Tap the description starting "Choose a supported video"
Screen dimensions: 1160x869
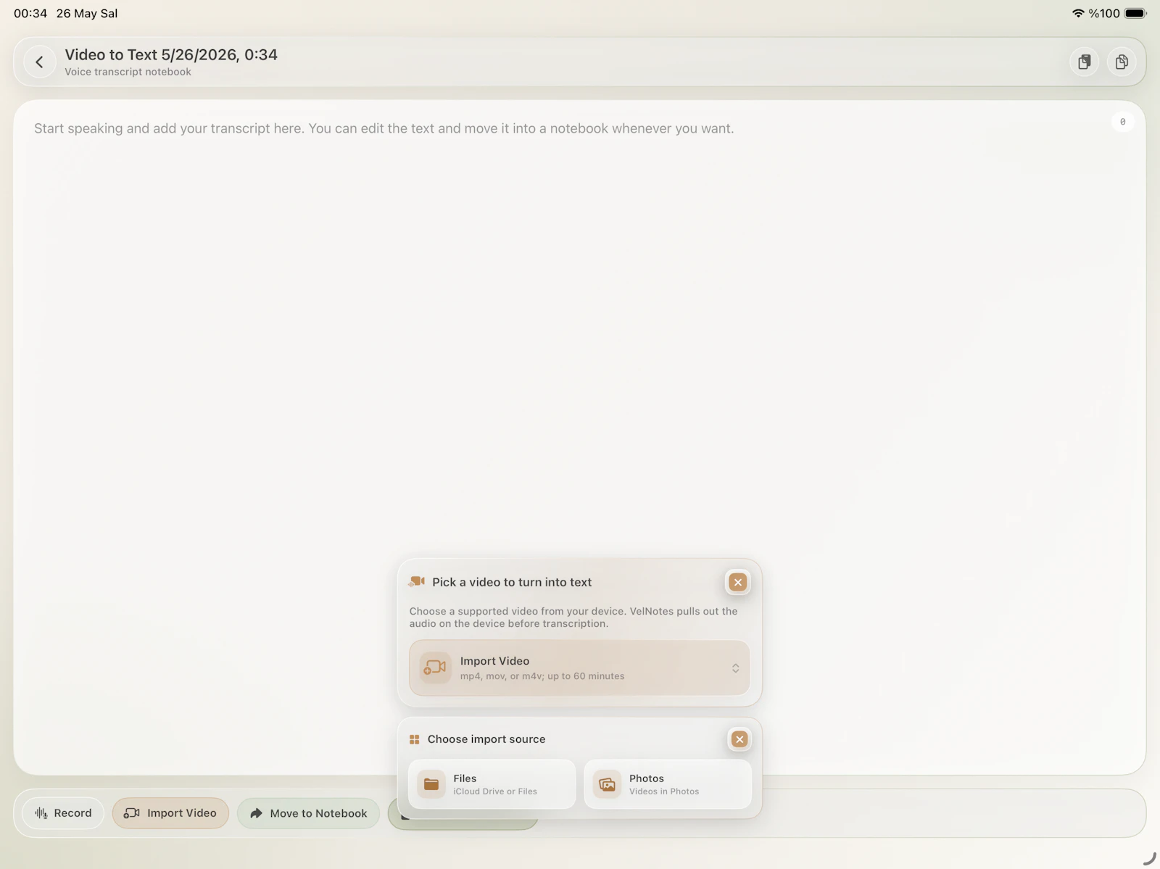[x=573, y=618]
